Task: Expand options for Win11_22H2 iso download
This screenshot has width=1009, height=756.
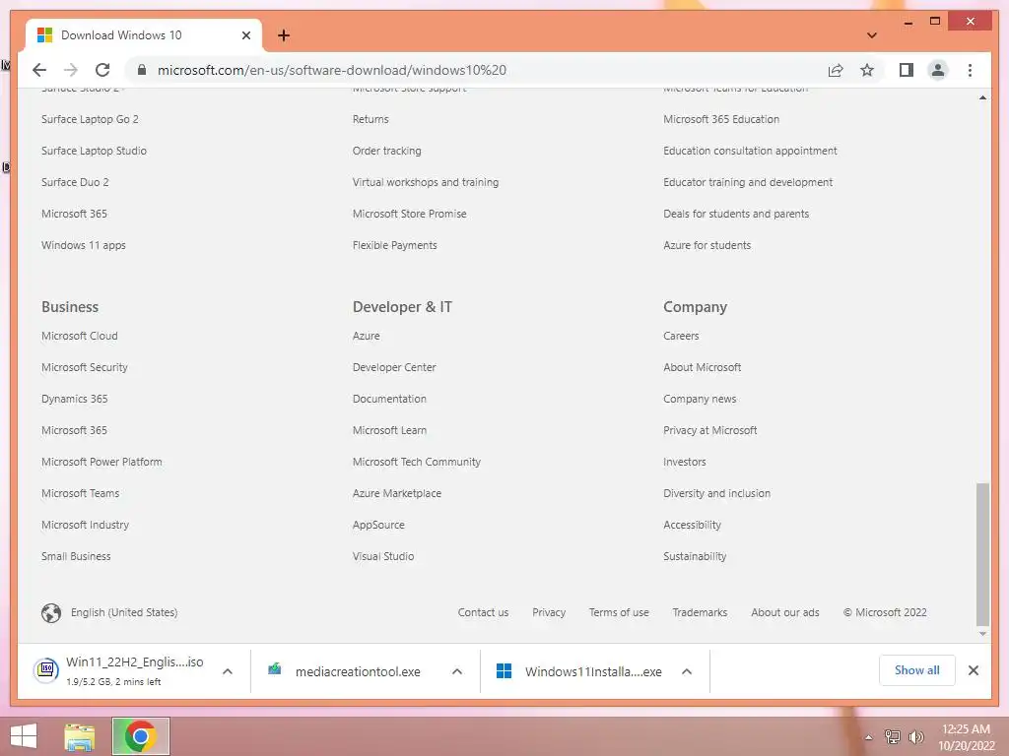Action: tap(228, 671)
